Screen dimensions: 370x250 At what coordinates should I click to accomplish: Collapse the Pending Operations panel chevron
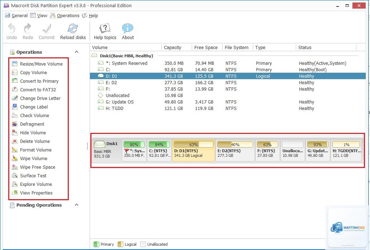(x=76, y=205)
